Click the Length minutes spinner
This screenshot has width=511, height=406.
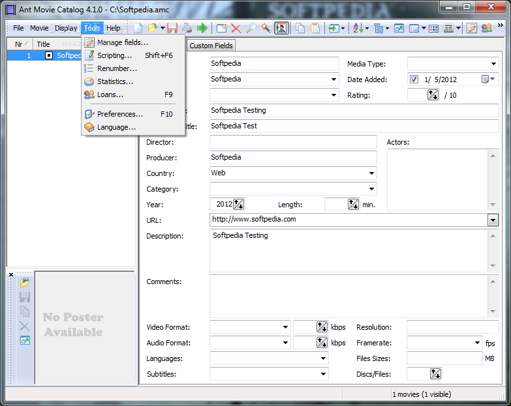[353, 204]
